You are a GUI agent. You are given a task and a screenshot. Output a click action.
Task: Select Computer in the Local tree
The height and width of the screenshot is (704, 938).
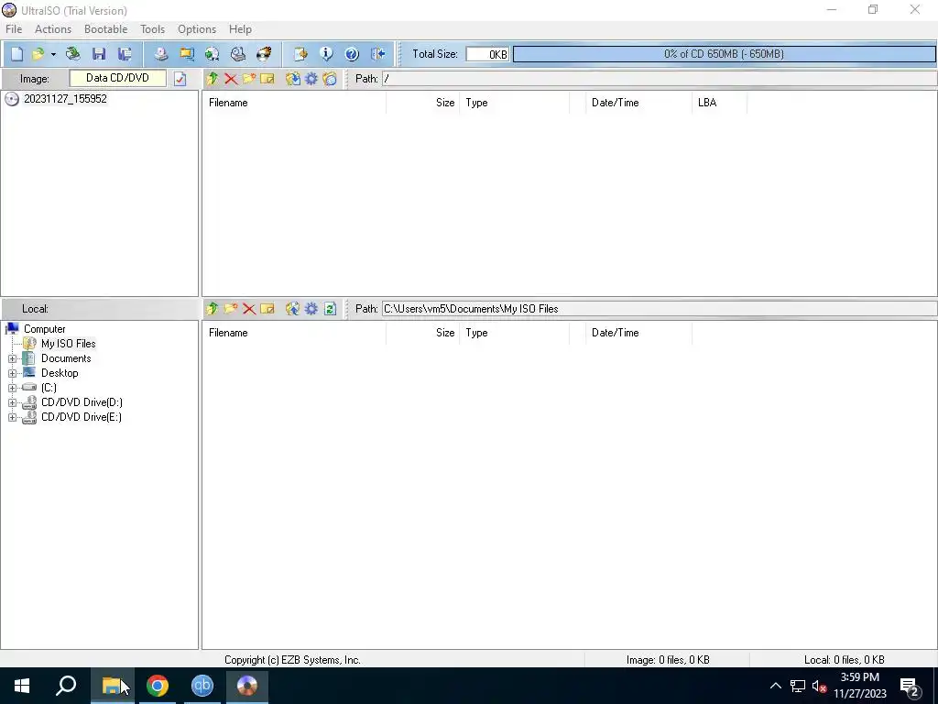coord(44,329)
